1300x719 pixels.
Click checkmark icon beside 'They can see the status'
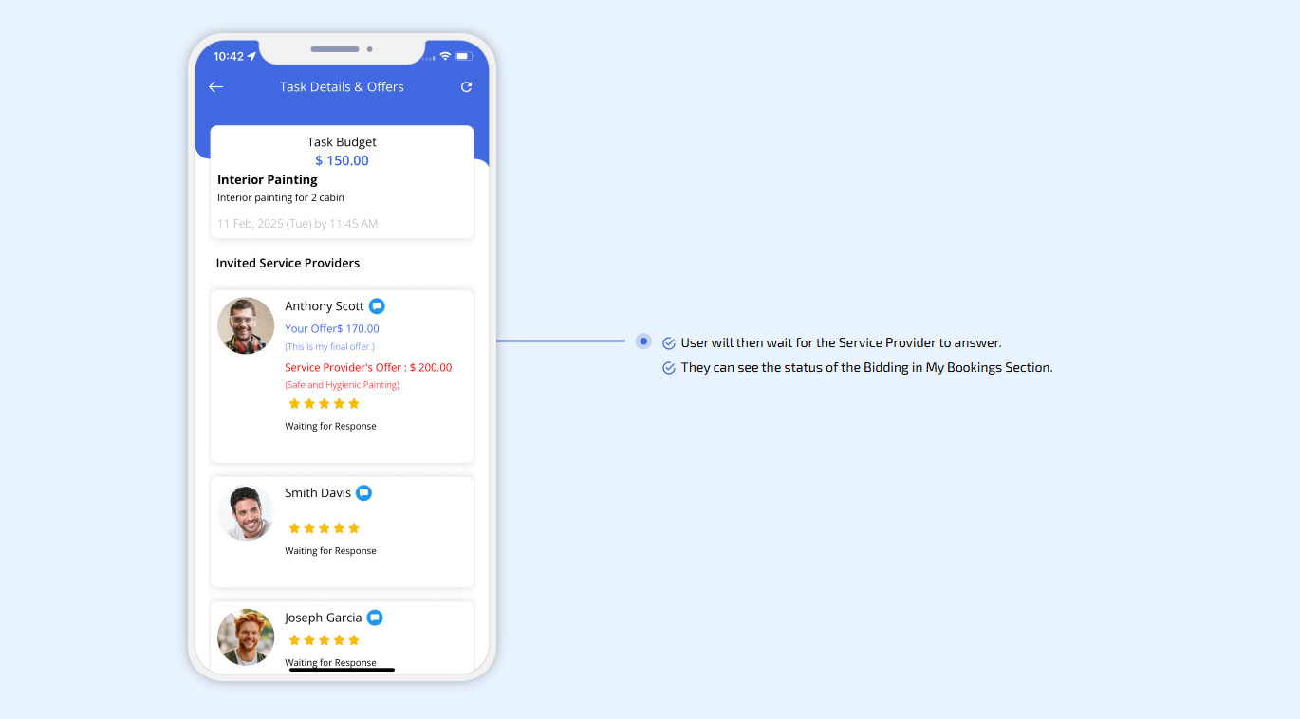pos(669,368)
